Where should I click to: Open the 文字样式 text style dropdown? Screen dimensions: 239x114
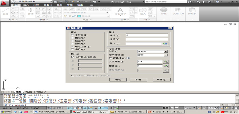pos(166,55)
